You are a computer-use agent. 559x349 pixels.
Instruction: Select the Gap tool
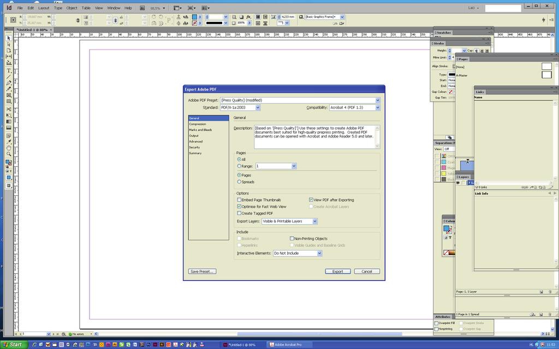click(9, 56)
